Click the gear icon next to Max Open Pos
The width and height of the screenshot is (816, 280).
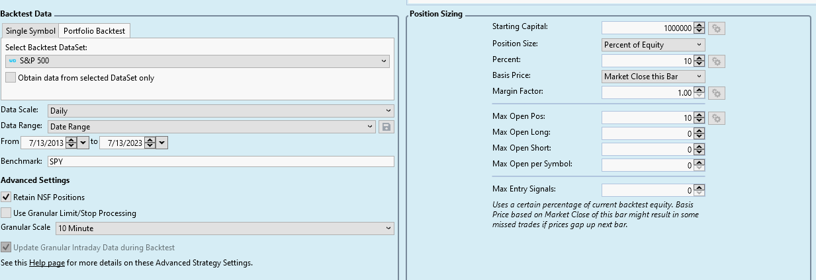(x=717, y=118)
